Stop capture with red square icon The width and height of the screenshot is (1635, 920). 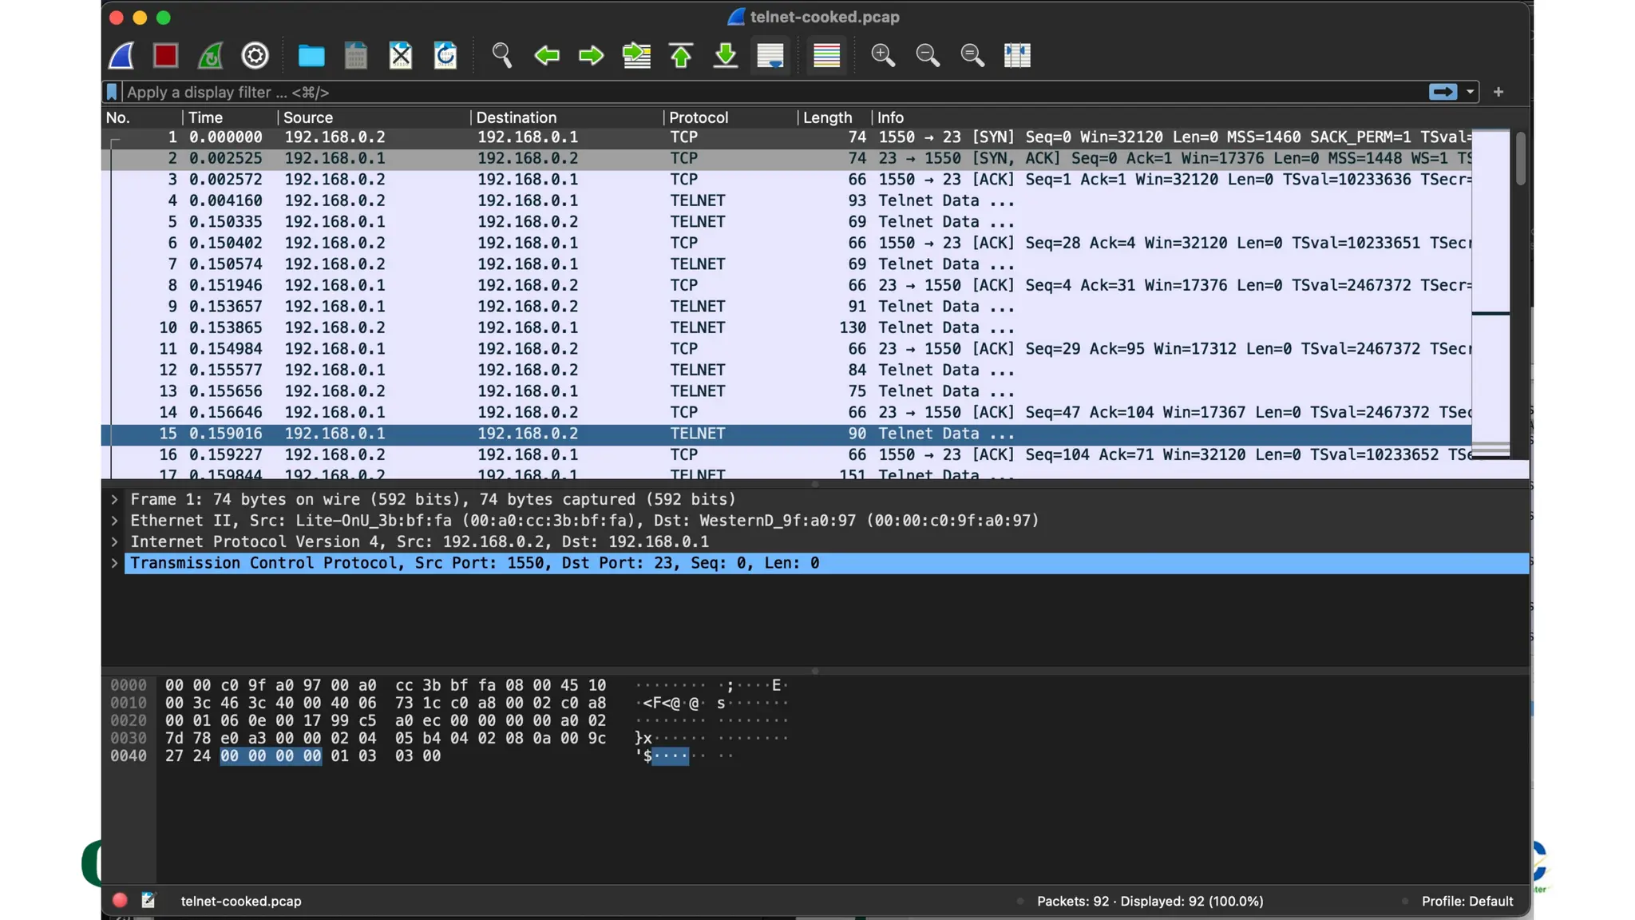pyautogui.click(x=165, y=56)
